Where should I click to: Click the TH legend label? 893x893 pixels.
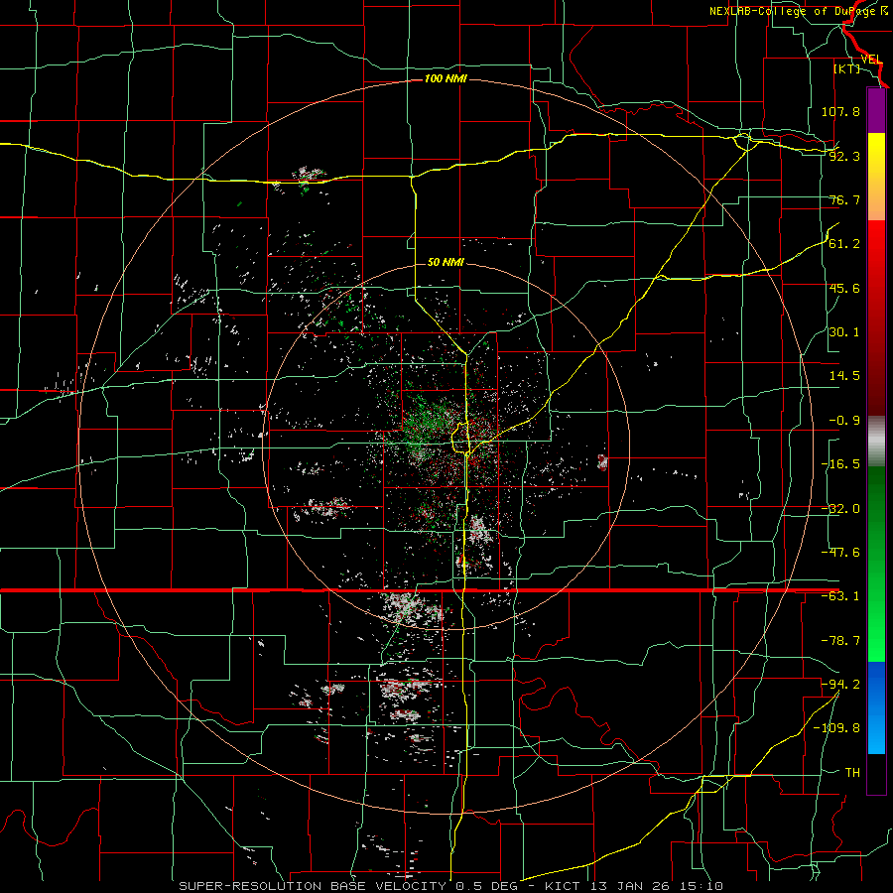point(852,773)
